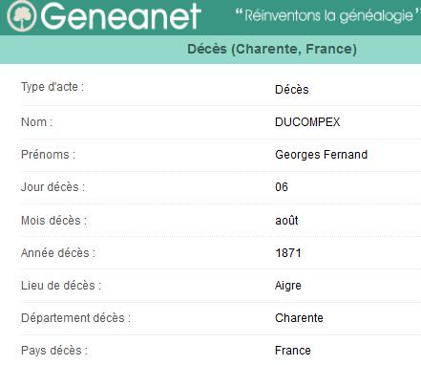Select the death place value "Aigre"
This screenshot has width=421, height=365.
pos(288,286)
